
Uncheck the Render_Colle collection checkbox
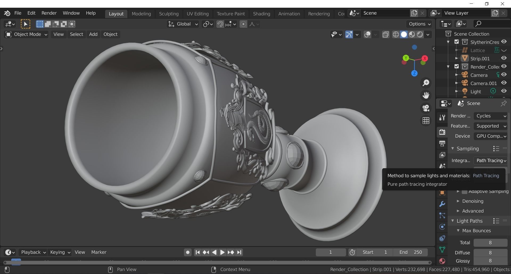point(457,66)
